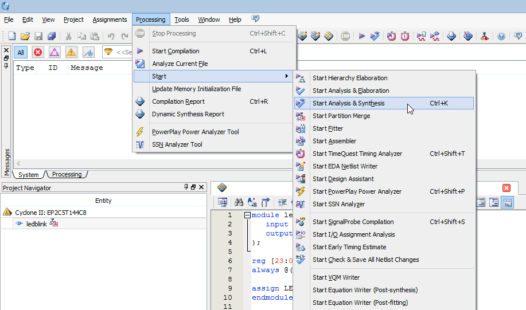The height and width of the screenshot is (310, 526).
Task: Choose Start Fitter from submenu
Action: click(x=384, y=128)
